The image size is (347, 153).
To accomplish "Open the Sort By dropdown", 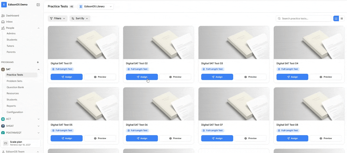I will 80,18.
